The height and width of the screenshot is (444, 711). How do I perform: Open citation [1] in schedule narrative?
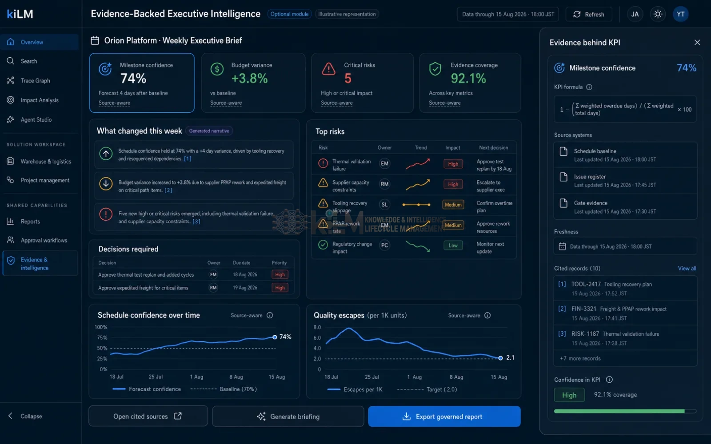click(x=188, y=159)
